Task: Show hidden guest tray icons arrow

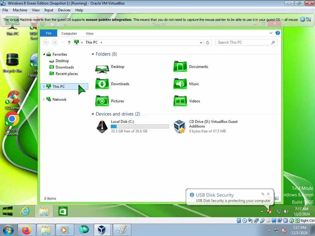Action: pyautogui.click(x=262, y=211)
